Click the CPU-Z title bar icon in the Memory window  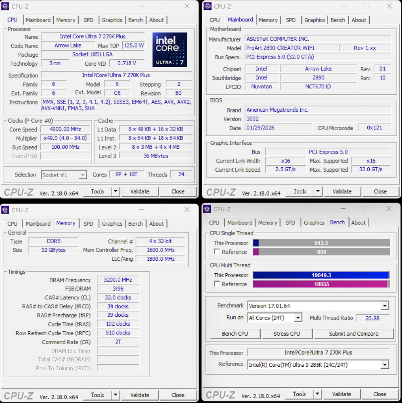click(x=6, y=210)
